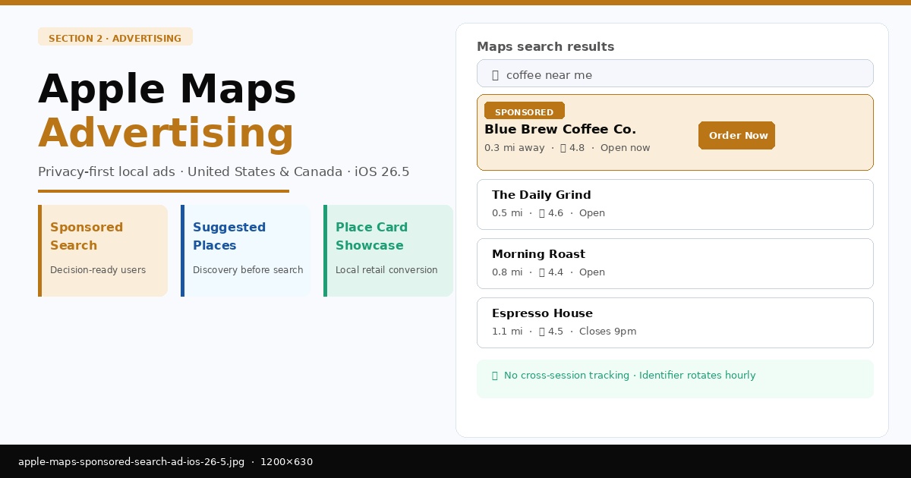Click the '1200×630' size in the footer
911x478 pixels.
point(286,462)
